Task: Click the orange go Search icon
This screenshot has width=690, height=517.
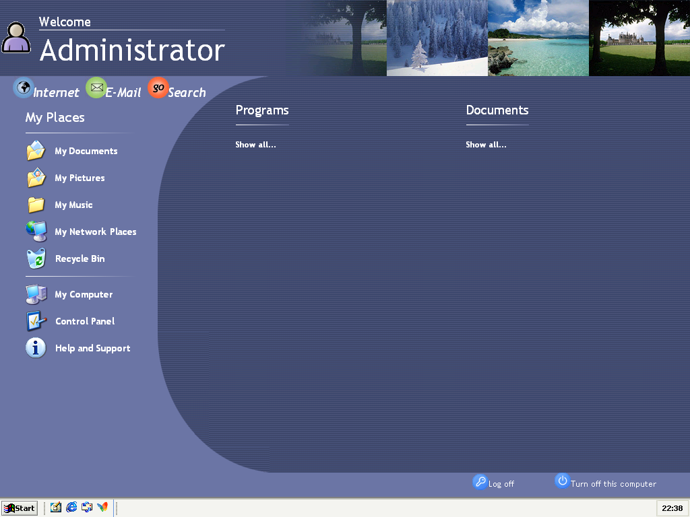Action: point(158,88)
